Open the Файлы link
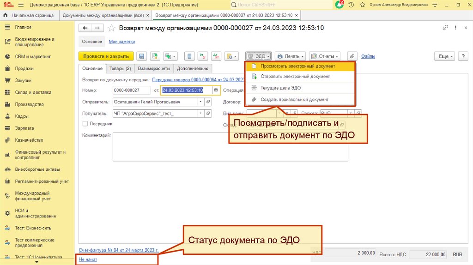This screenshot has width=473, height=265. (x=368, y=56)
